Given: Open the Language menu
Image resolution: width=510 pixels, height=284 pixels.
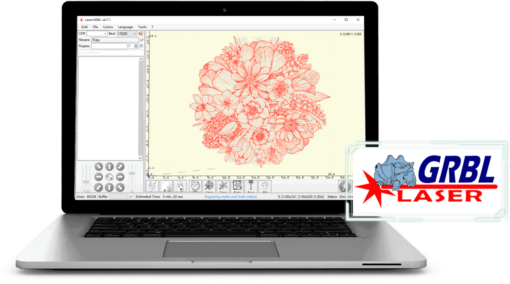Looking at the screenshot, I should click(x=125, y=27).
